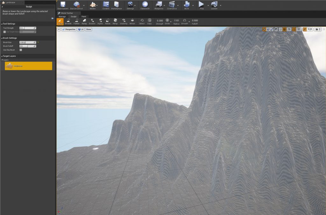Click the Show button in viewport
Image resolution: width=326 pixels, height=215 pixels.
pos(88,29)
